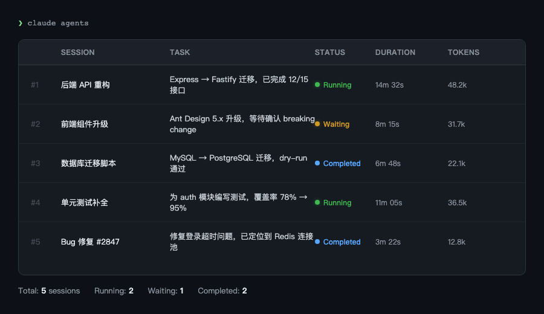Image resolution: width=544 pixels, height=314 pixels.
Task: Click the 31.7k token count
Action: [x=456, y=124]
